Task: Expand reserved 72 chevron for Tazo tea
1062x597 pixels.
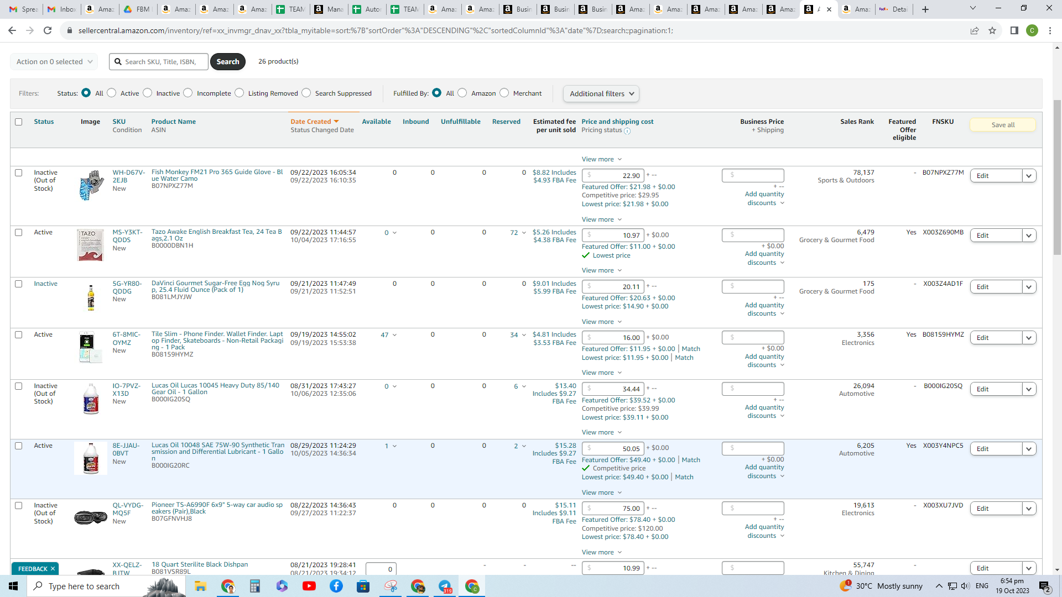Action: (x=524, y=233)
